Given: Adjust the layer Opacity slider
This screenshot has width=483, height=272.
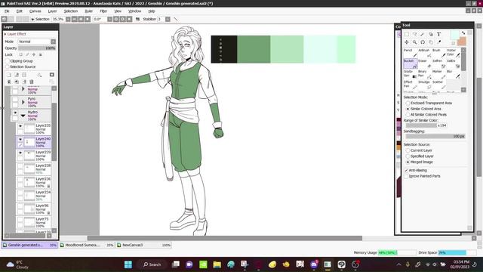Looking at the screenshot, I should click(x=37, y=48).
